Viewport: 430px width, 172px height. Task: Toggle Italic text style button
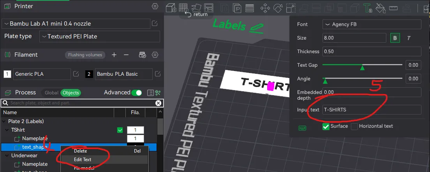409,38
